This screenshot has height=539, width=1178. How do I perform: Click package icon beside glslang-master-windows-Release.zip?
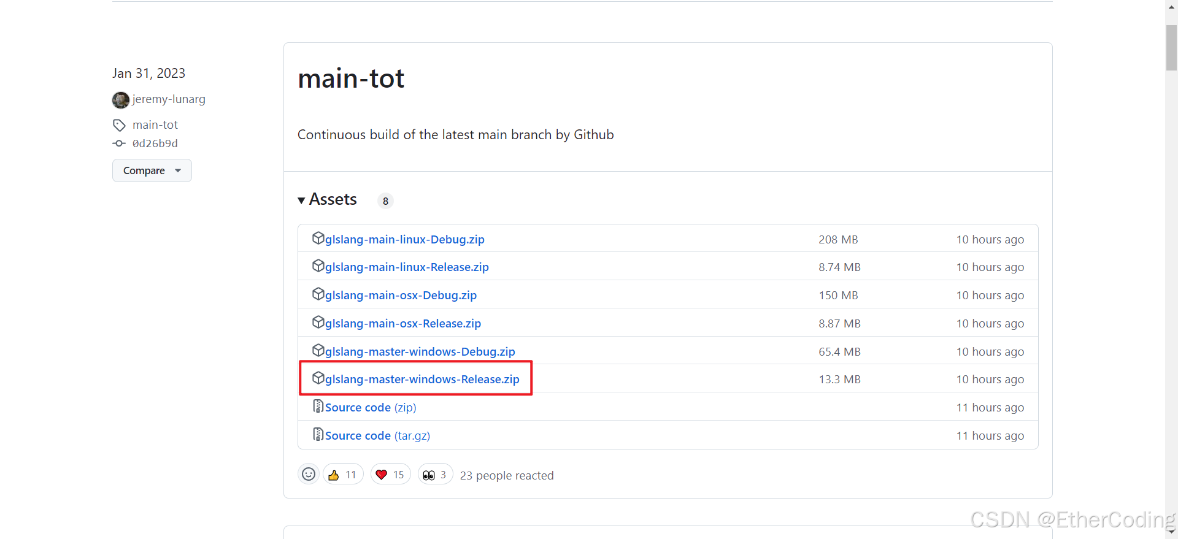(318, 378)
